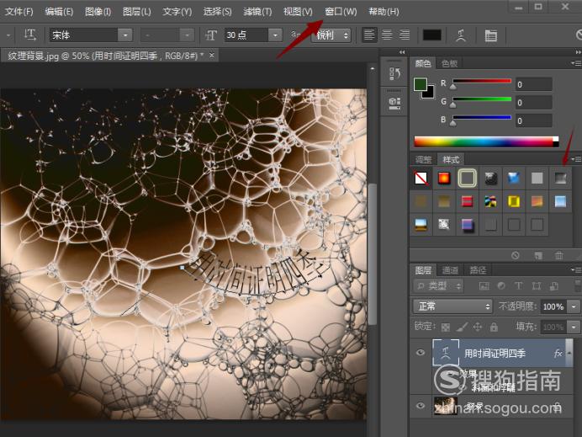Screen dimensions: 582x437
Task: Apply the no-style (red slash) preset
Action: 421,178
